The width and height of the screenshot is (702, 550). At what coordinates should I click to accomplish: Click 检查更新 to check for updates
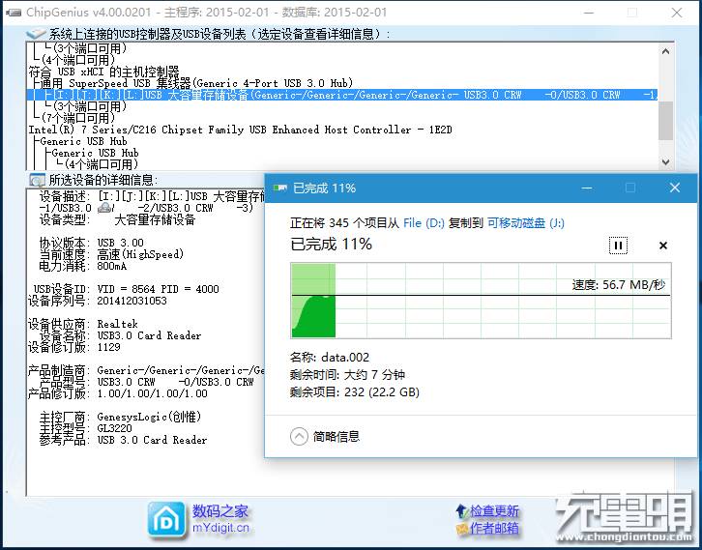(x=494, y=510)
